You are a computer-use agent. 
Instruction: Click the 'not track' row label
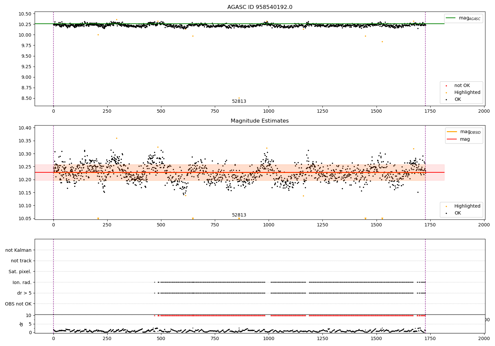[21, 261]
